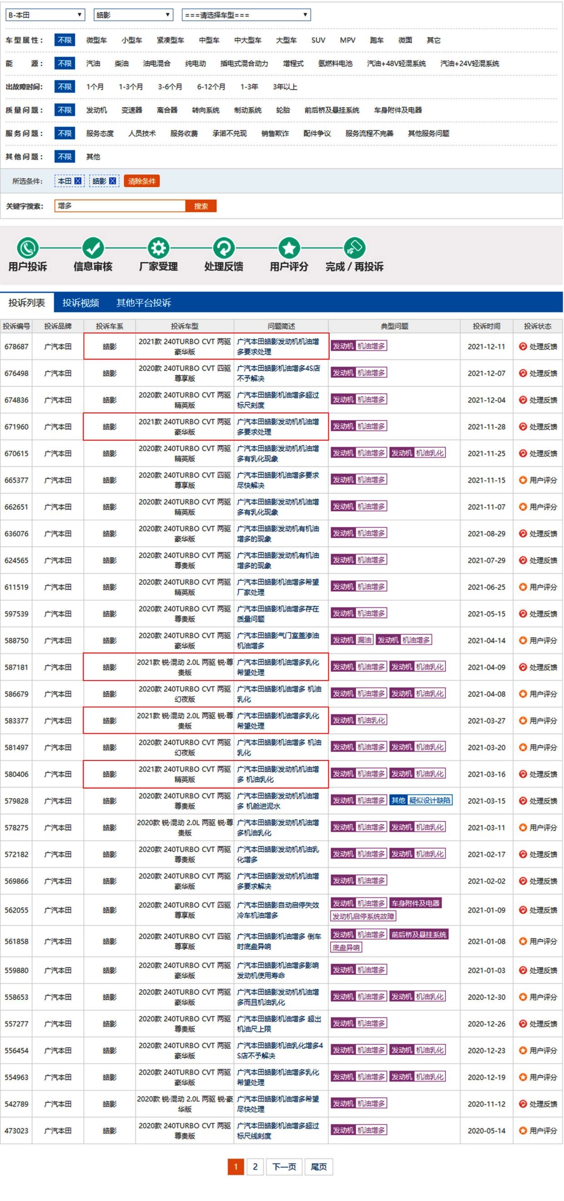Click the 完成/再投诉 stamp step icon
Image resolution: width=564 pixels, height=1201 pixels.
pyautogui.click(x=354, y=248)
